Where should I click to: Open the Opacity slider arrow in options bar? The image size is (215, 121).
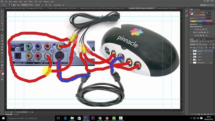(46, 5)
